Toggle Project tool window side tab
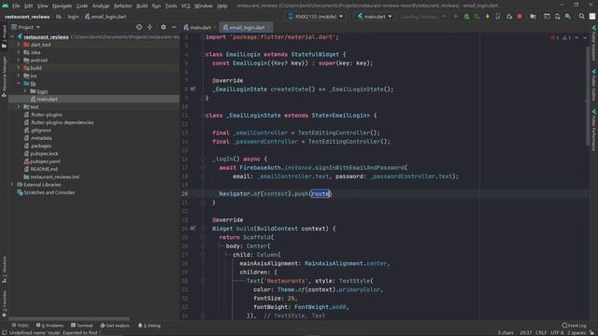Image resolution: width=598 pixels, height=336 pixels. [4, 37]
